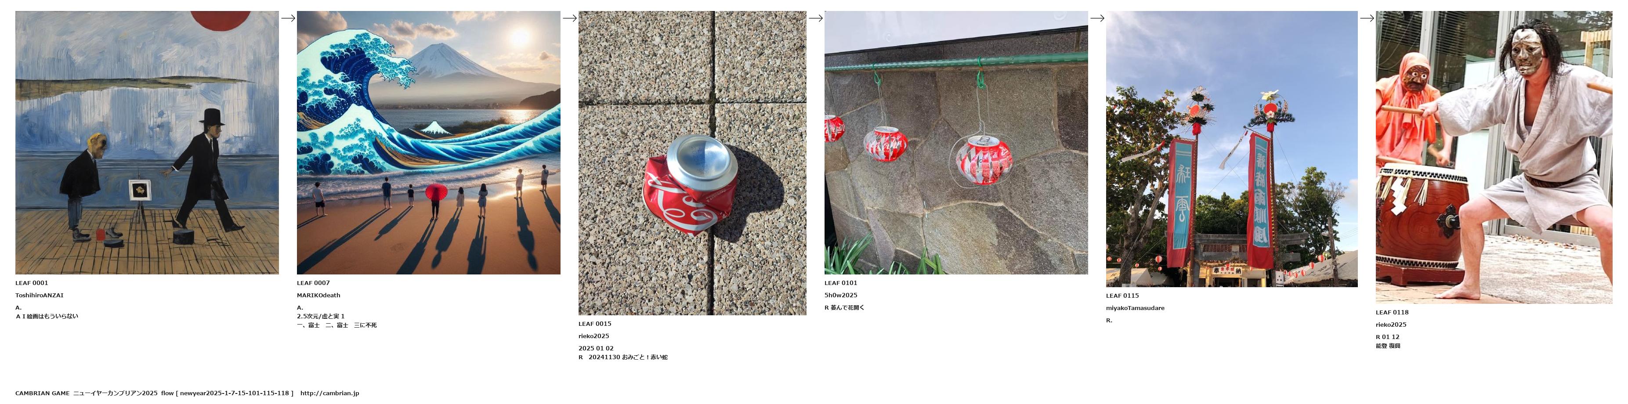Click the arrow after the LEAF 0001 painting

click(x=288, y=18)
